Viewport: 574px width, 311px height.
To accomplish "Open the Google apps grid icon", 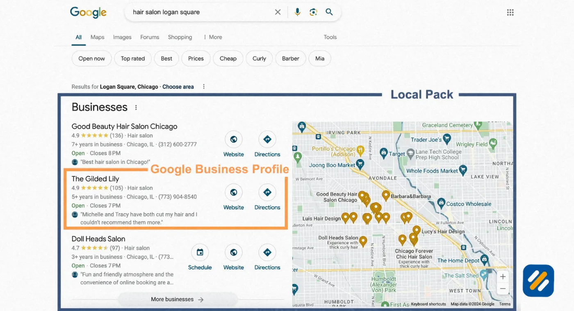I will click(510, 12).
